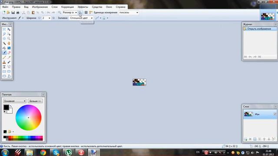The image size is (278, 156).
Task: Open palette management dropdown arrow in Палитра
Action: coord(13,132)
